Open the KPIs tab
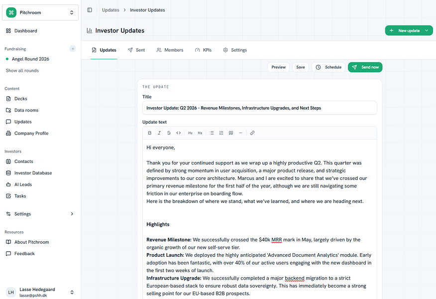 click(203, 50)
